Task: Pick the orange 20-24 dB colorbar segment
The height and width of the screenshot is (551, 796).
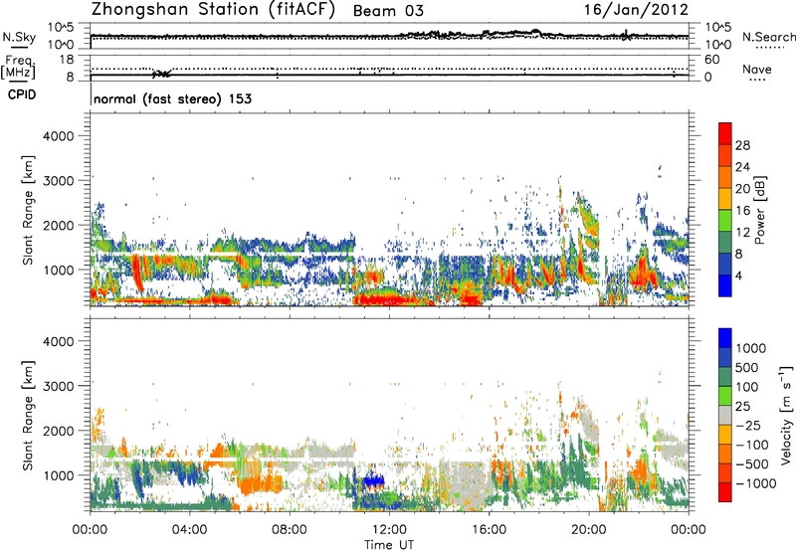Action: coord(725,177)
